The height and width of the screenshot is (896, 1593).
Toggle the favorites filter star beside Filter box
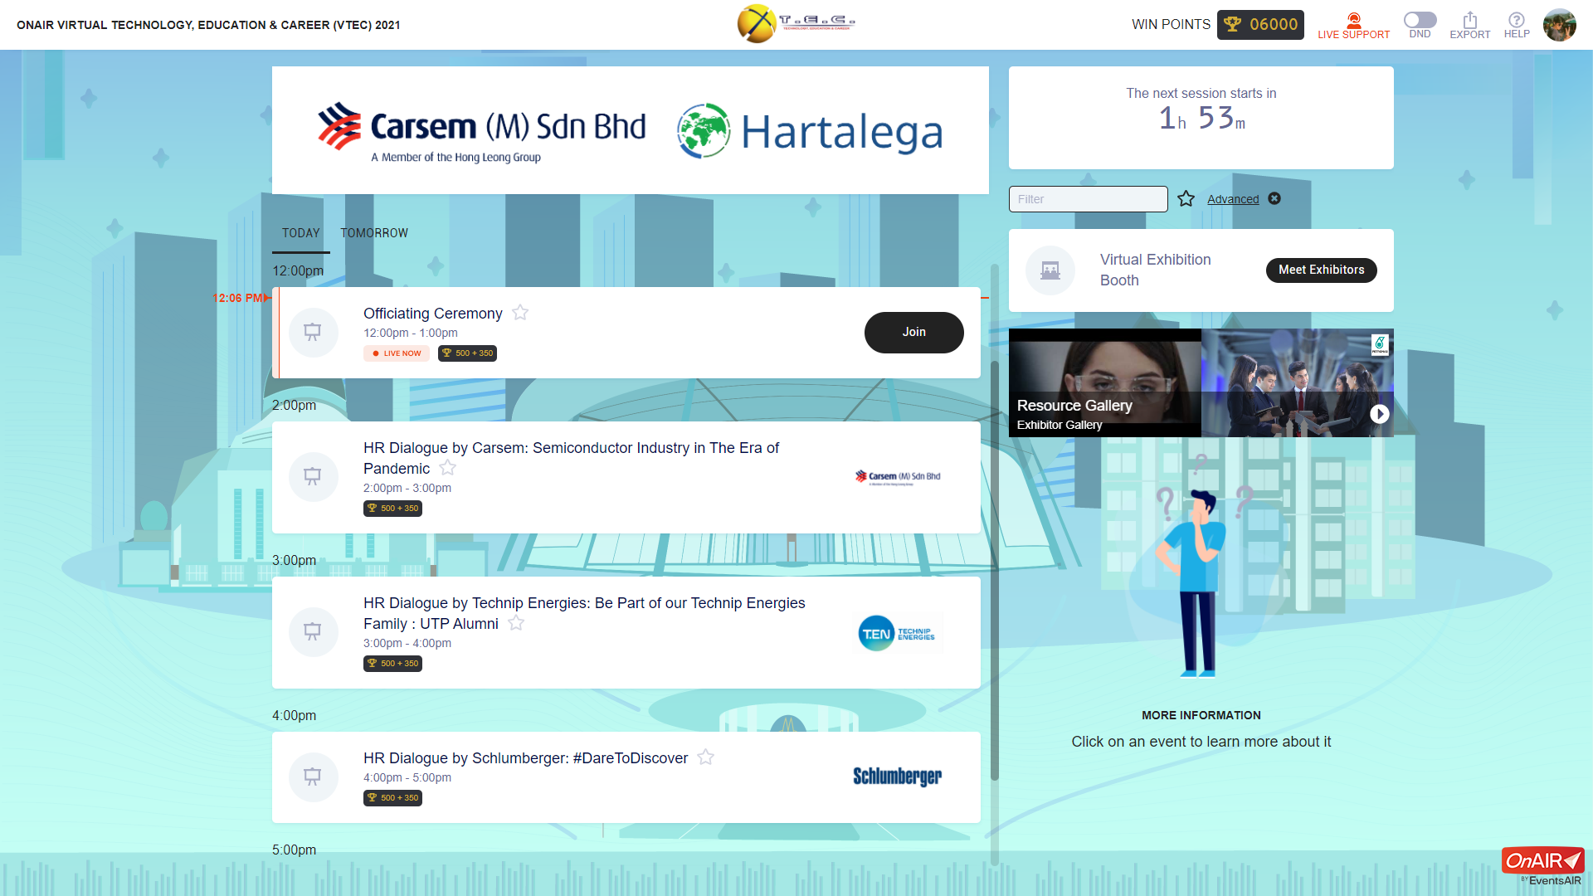pyautogui.click(x=1186, y=198)
